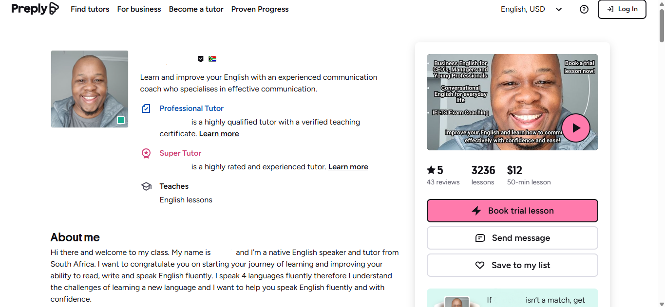Click the tutor's profile photo
The width and height of the screenshot is (665, 307).
coord(90,89)
